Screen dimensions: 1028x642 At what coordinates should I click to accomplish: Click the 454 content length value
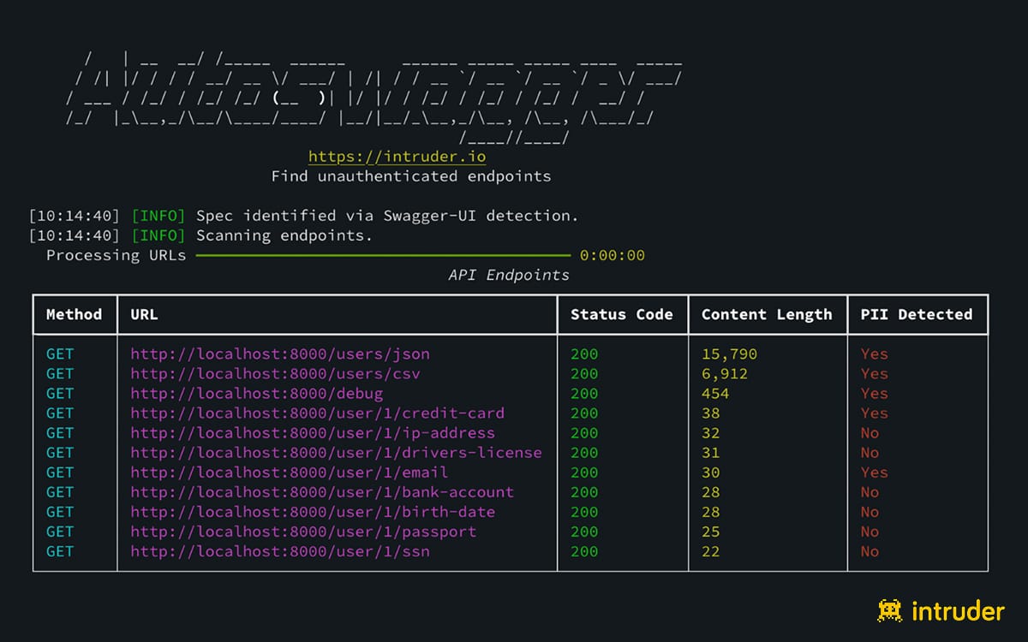pyautogui.click(x=715, y=393)
